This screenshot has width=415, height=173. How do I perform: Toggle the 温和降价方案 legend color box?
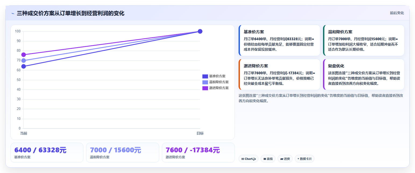(x=205, y=82)
